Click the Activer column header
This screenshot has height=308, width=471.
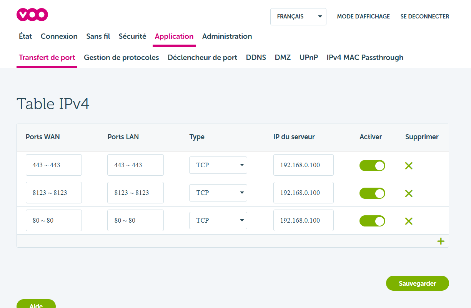[x=371, y=137]
